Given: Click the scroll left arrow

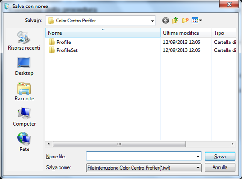Looking at the screenshot, I should point(49,144).
